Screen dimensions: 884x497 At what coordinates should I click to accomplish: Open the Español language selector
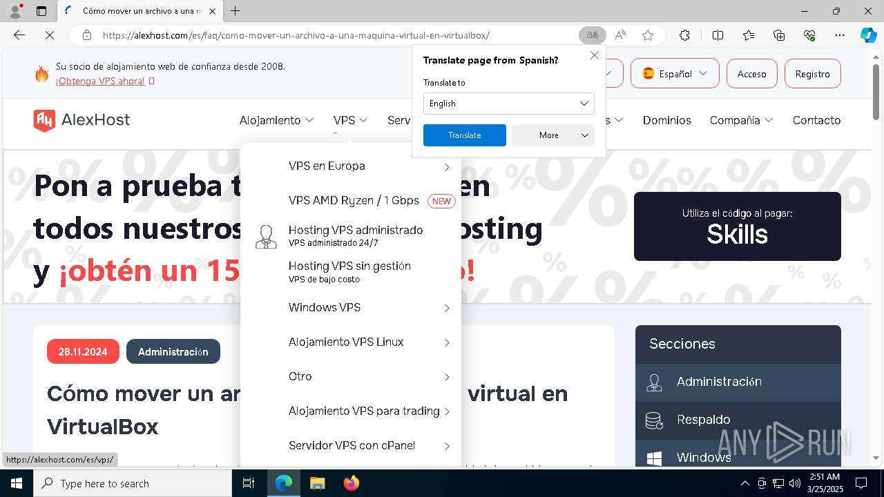click(675, 74)
